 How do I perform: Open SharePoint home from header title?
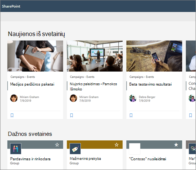(11, 6)
